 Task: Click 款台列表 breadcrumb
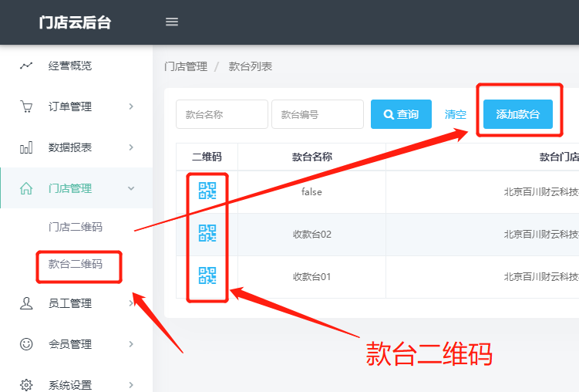tap(251, 66)
